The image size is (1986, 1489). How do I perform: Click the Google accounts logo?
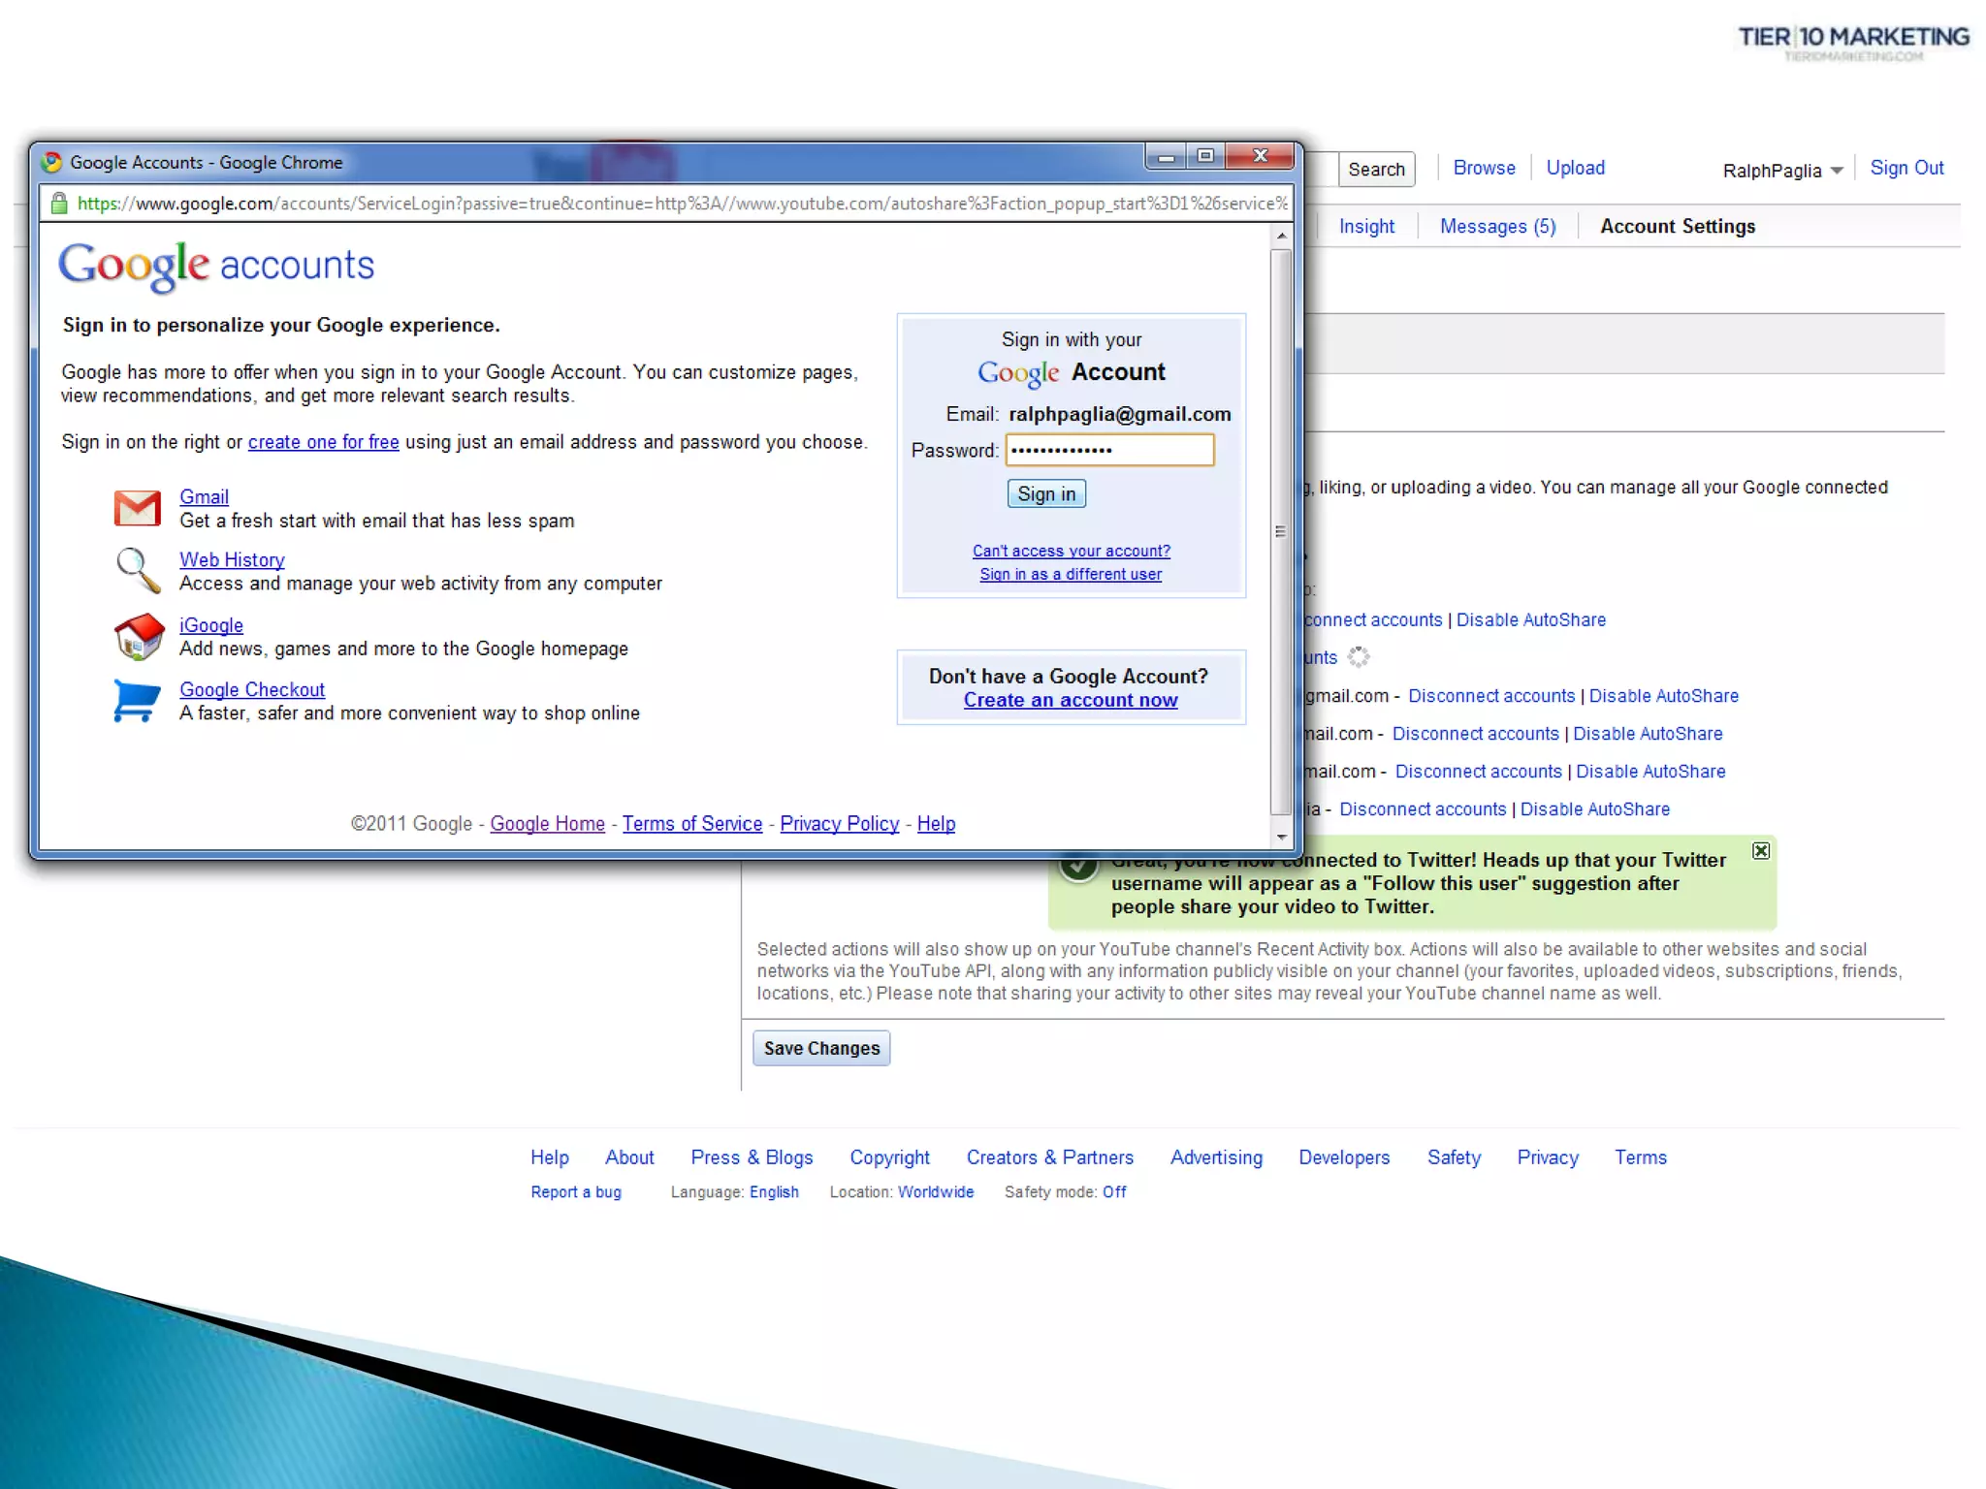click(x=216, y=265)
